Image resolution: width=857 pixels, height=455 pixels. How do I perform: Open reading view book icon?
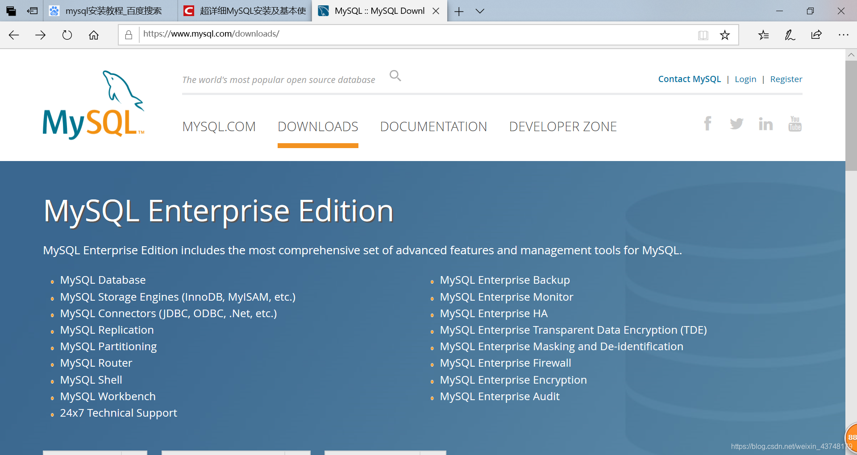click(x=703, y=35)
